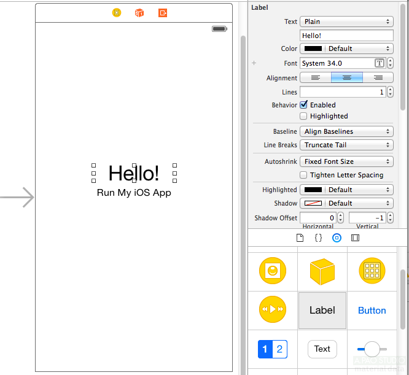Select the yellow cube Object library item
This screenshot has height=375, width=409.
pyautogui.click(x=322, y=271)
